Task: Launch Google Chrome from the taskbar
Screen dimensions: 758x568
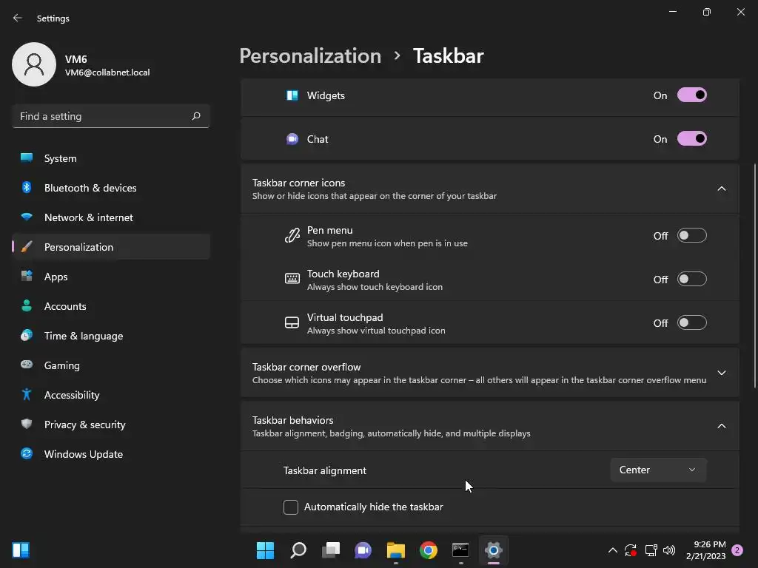Action: (429, 550)
